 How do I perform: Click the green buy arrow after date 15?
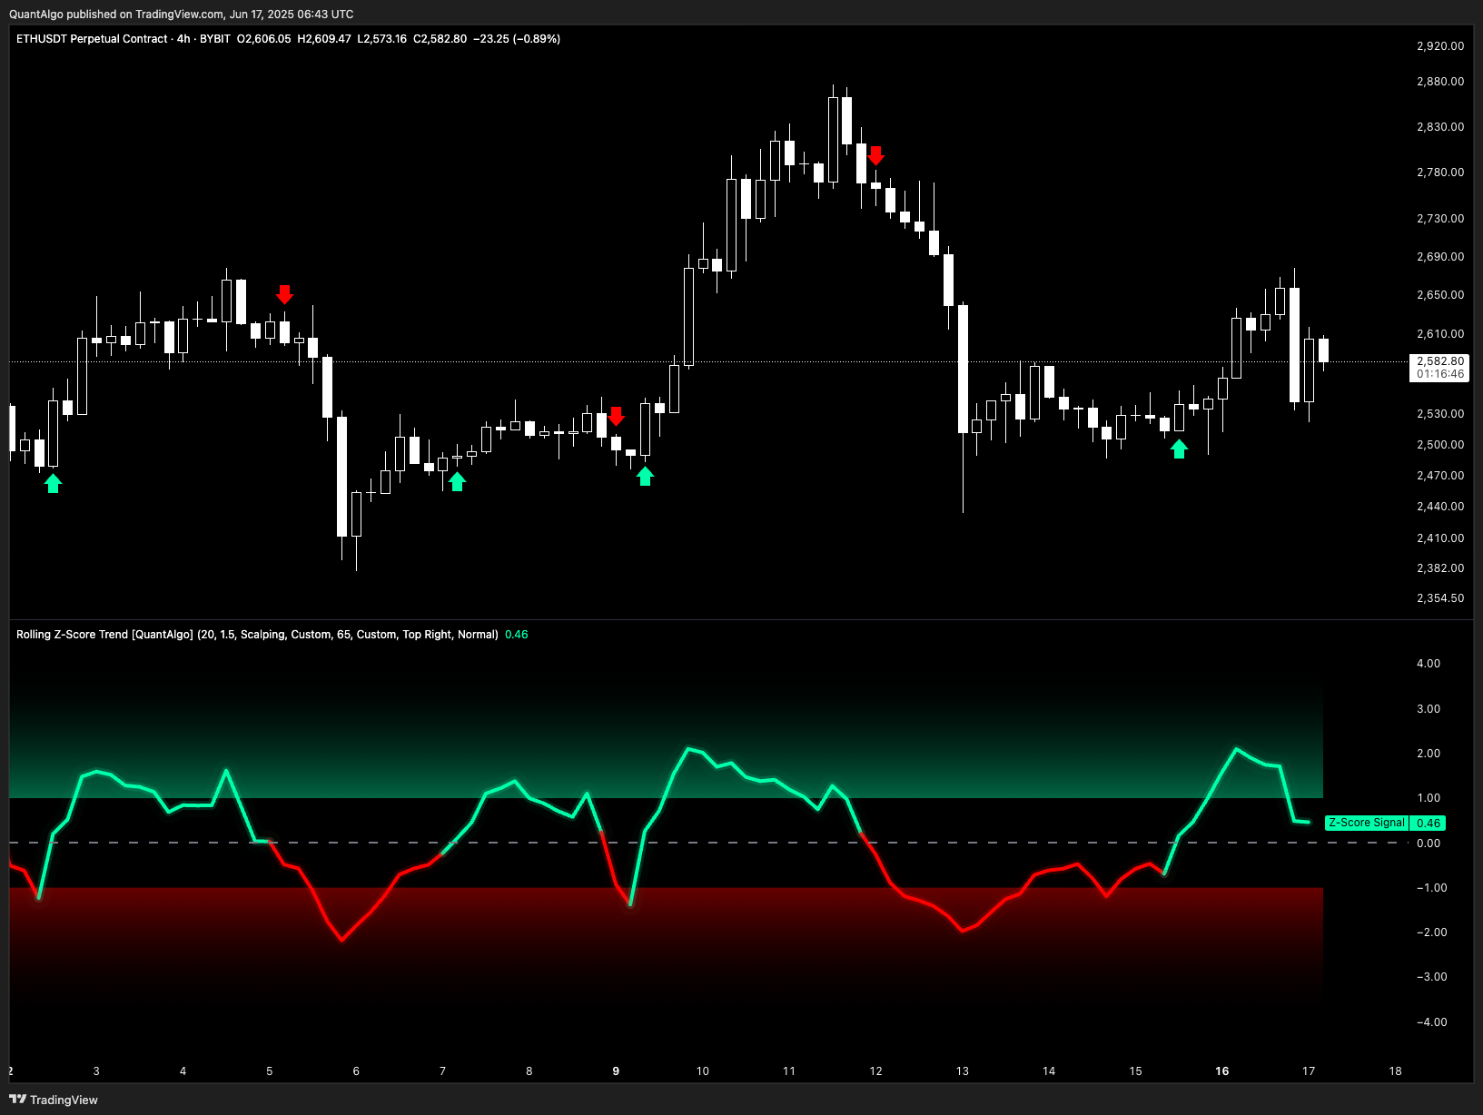1179,449
